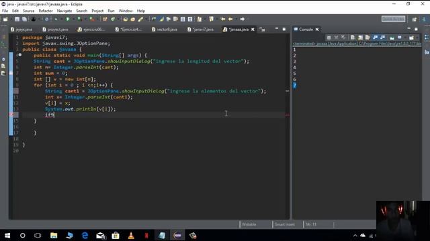
Task: Open the Refactor menu
Action: 46,11
